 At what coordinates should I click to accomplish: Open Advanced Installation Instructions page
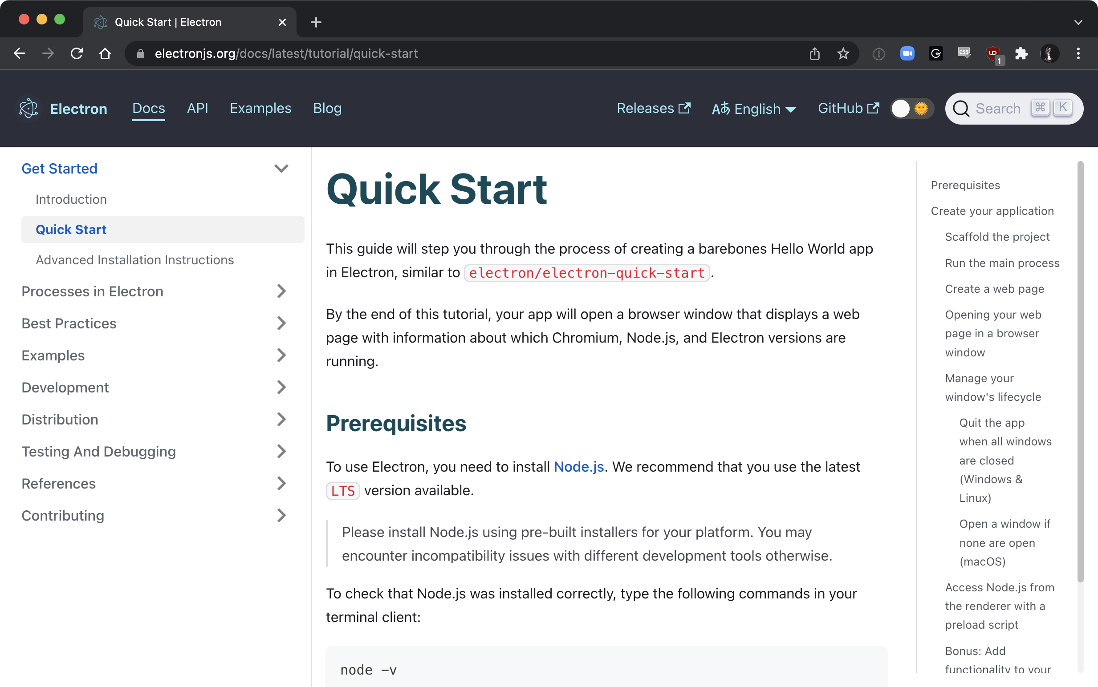[134, 260]
